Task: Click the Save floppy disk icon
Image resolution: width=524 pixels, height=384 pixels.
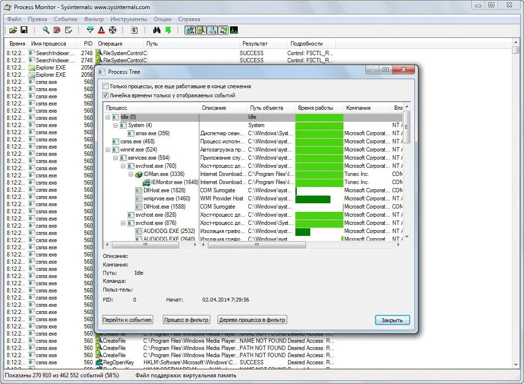Action: 24,30
